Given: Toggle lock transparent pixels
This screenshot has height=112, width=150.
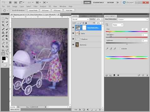Looking at the screenshot, I should click(78, 23).
